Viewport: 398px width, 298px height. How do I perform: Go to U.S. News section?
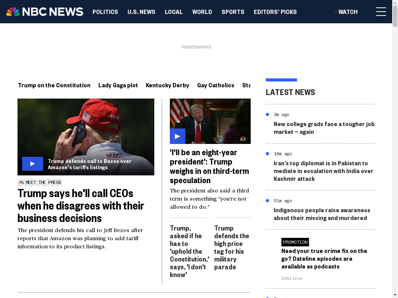coord(141,12)
